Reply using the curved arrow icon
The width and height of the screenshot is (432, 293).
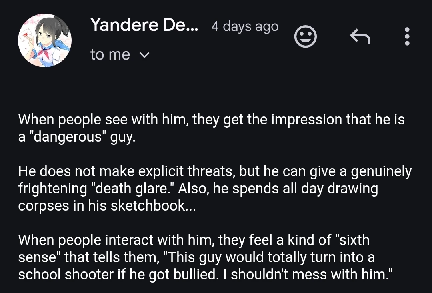click(360, 37)
